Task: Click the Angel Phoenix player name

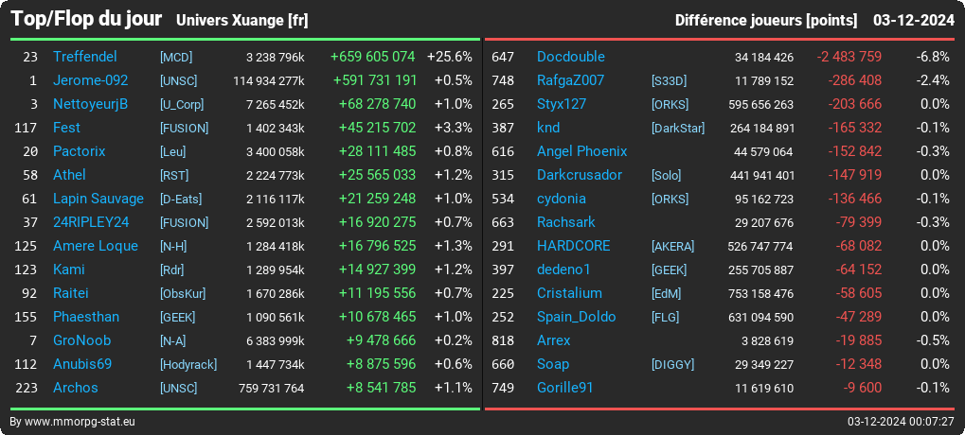Action: [x=582, y=151]
